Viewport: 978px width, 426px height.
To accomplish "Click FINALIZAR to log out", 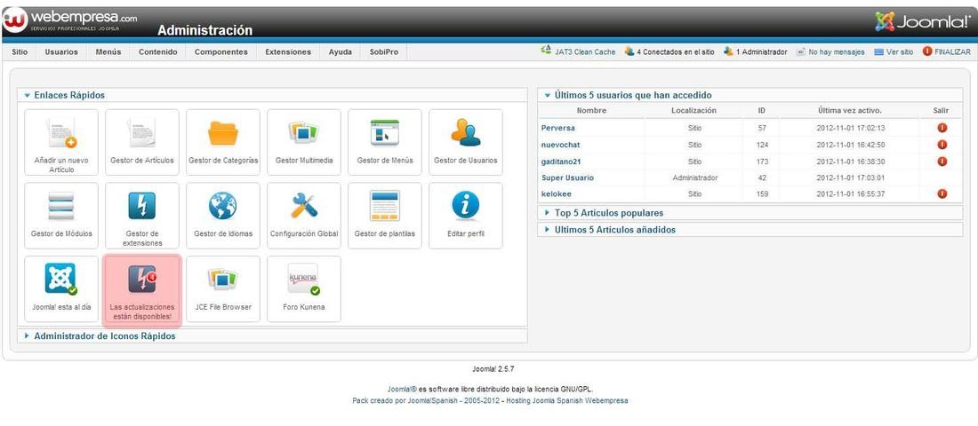I will coord(947,52).
